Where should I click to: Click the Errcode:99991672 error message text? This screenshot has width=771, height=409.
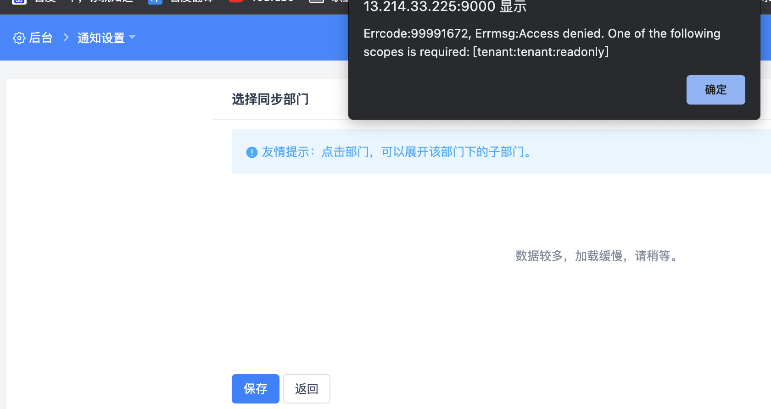[542, 43]
